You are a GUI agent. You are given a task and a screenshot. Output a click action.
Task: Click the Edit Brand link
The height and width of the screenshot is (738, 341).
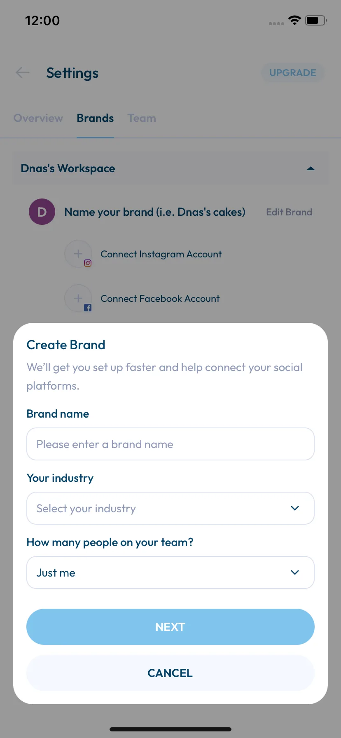coord(289,212)
